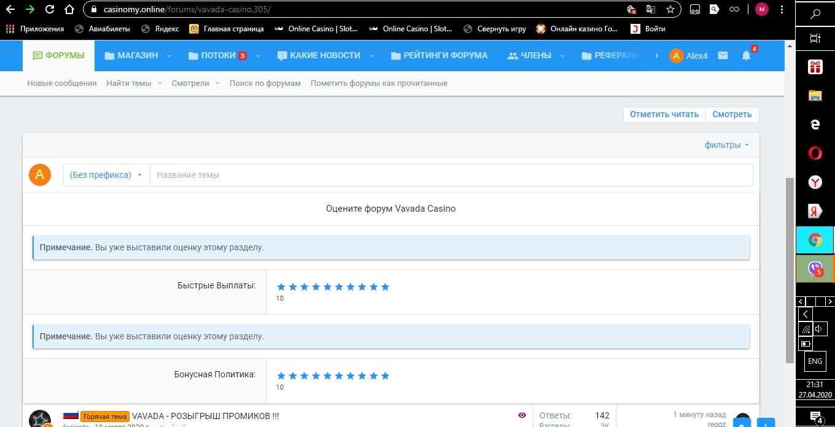Open thread VAVADA - РОЗЫГРЫШ ПРОМИКОВ
The image size is (835, 427).
206,416
